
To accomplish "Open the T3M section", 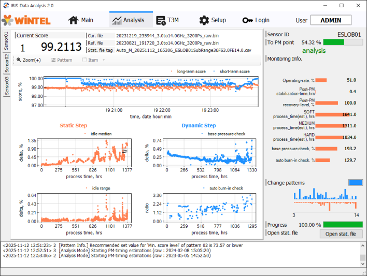I will [x=167, y=20].
